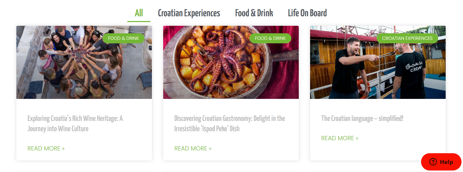Image resolution: width=463 pixels, height=172 pixels.
Task: Click the question mark icon in Help button
Action: [433, 162]
